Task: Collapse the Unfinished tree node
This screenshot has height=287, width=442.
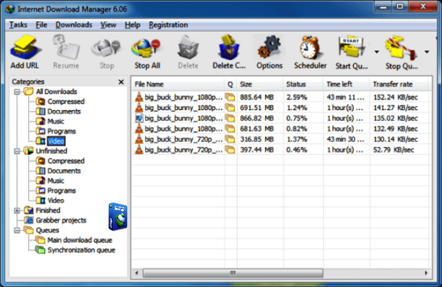Action: point(17,151)
